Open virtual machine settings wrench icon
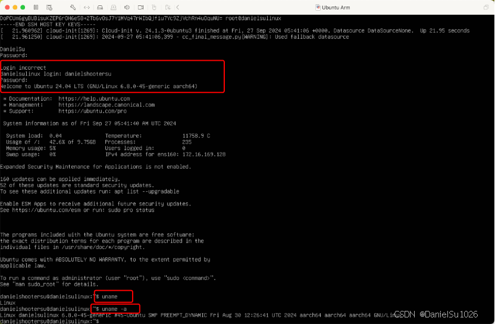The width and height of the screenshot is (495, 324). pos(73,7)
